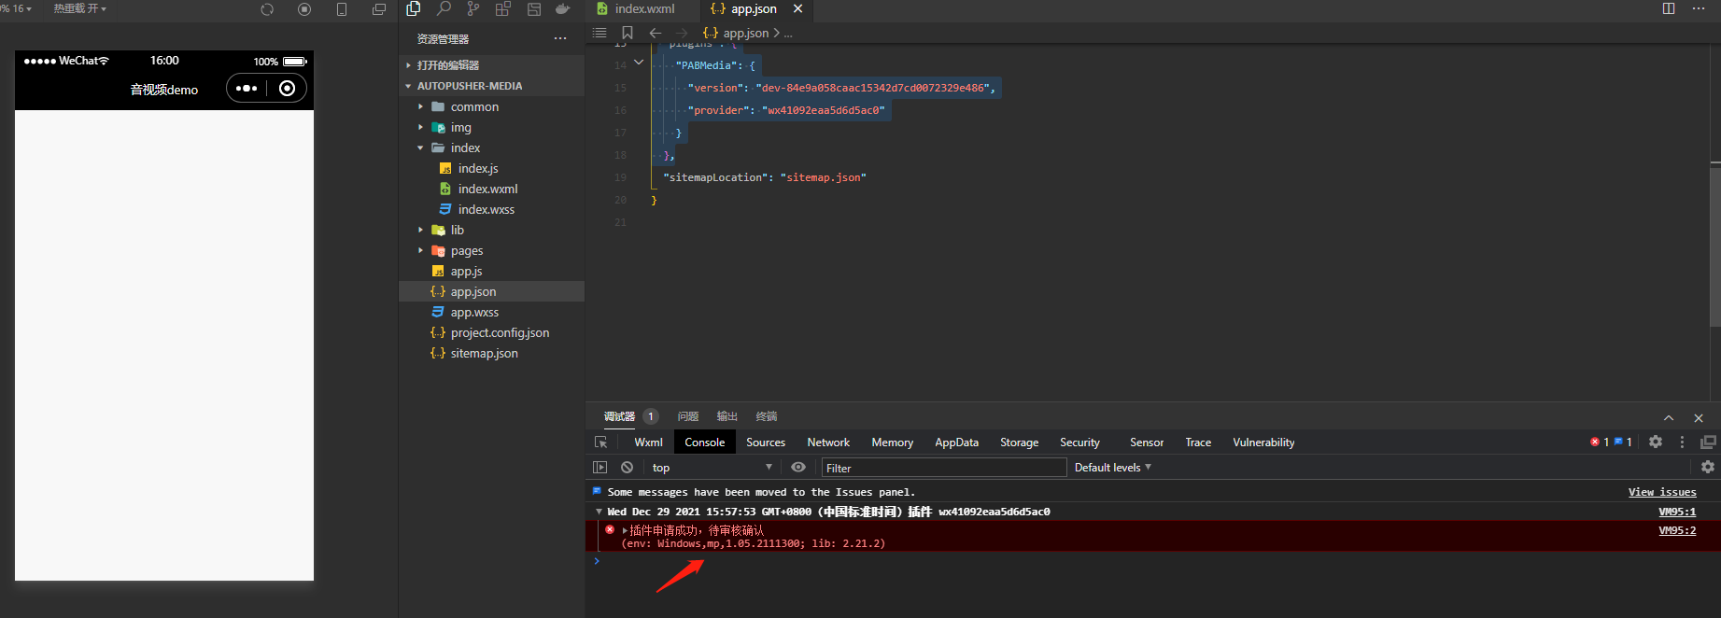Open the hot reload dropdown
The image size is (1721, 618).
[79, 8]
